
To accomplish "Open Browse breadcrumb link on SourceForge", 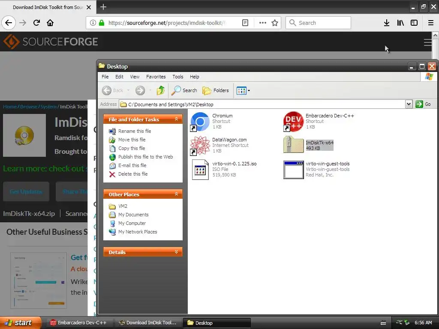I will pyautogui.click(x=29, y=107).
